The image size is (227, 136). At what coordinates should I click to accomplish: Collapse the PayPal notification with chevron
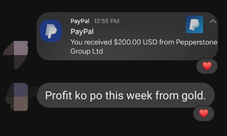pyautogui.click(x=213, y=21)
